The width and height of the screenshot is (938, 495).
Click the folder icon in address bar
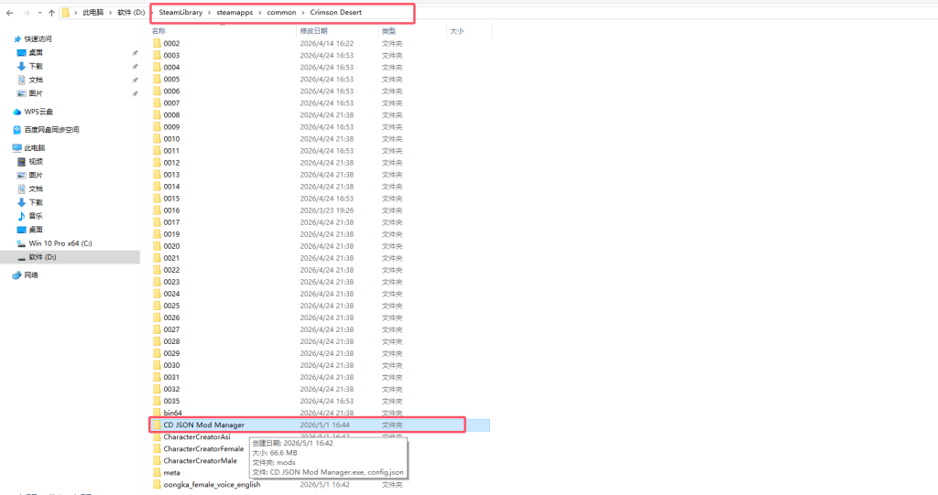66,13
